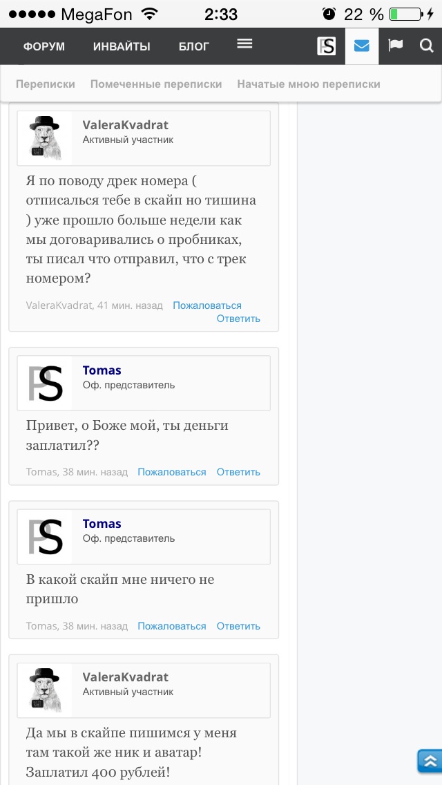The height and width of the screenshot is (785, 442).
Task: Report Tomas's "В какой скайп" message
Action: click(172, 625)
